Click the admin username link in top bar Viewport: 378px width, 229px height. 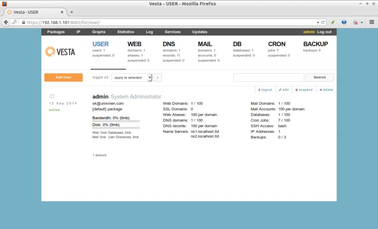point(309,32)
